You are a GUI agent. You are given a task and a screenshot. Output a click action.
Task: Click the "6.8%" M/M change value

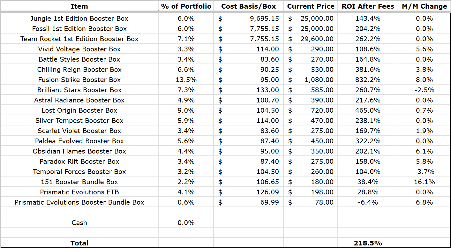425,202
